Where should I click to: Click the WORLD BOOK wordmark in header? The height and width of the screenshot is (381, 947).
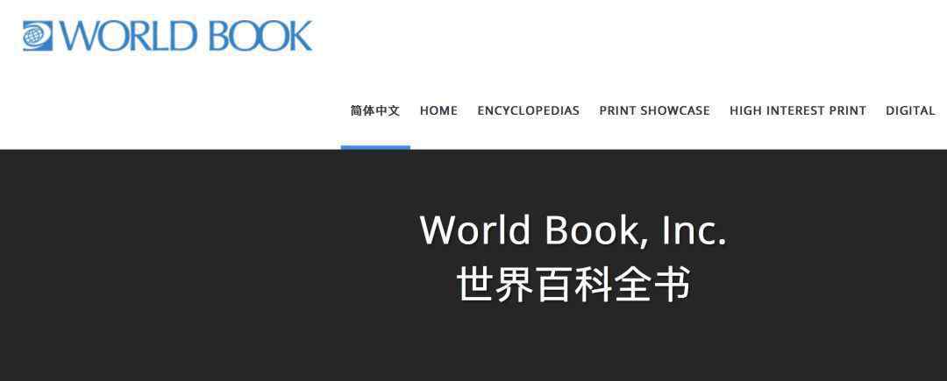tap(185, 36)
